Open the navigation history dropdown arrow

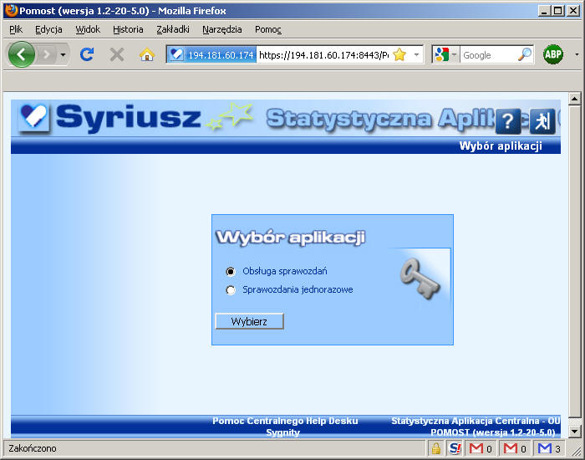point(63,55)
